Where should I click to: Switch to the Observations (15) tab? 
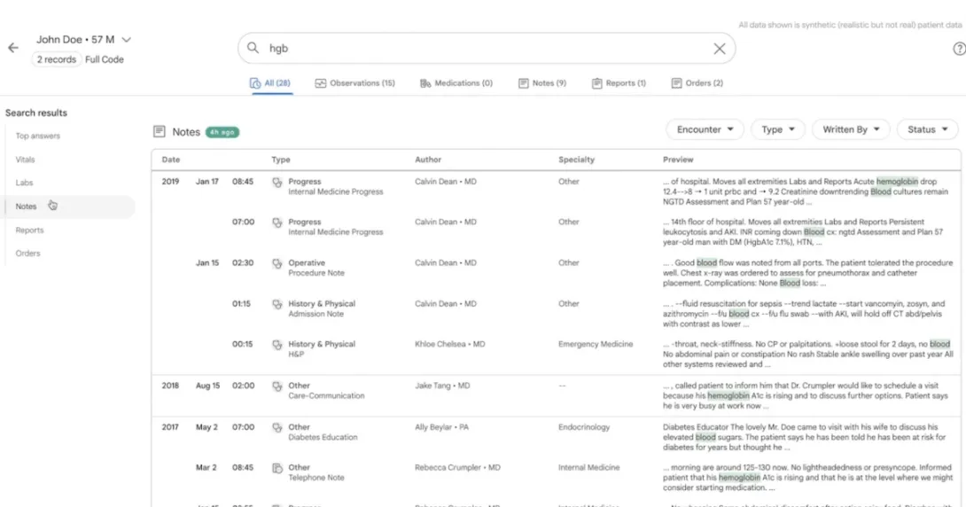(x=354, y=83)
